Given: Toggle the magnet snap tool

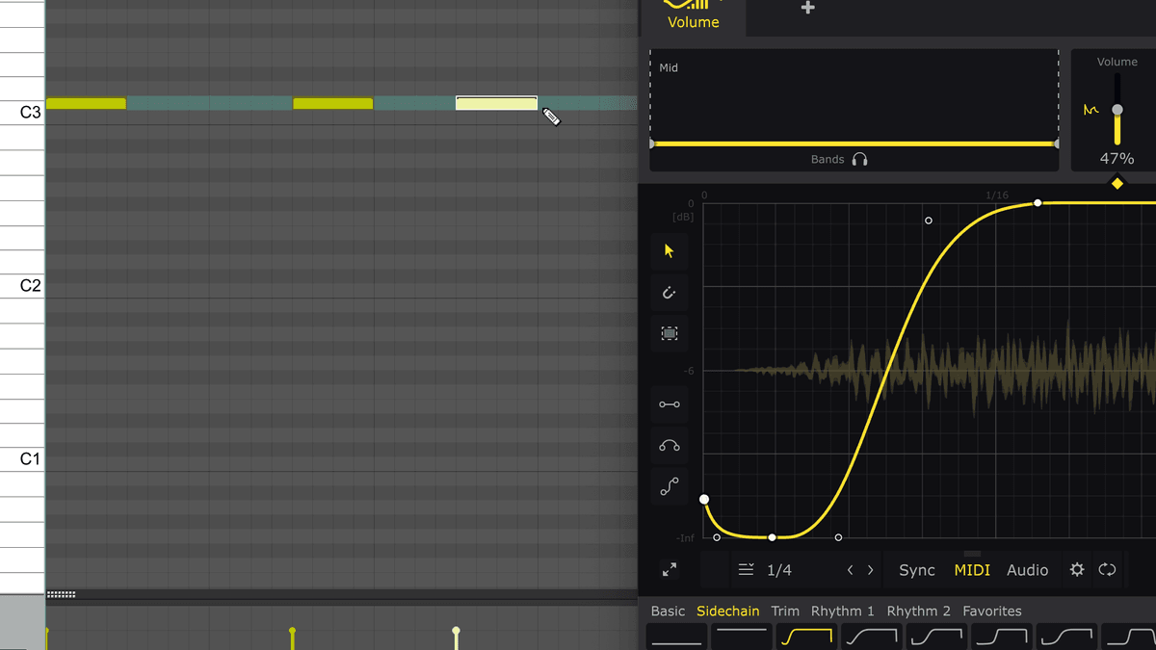Looking at the screenshot, I should pos(670,293).
